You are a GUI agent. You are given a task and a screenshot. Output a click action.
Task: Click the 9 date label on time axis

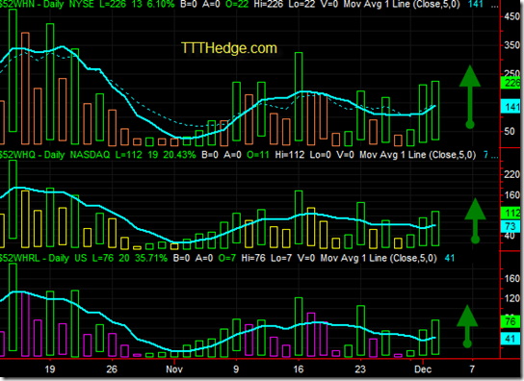(236, 369)
